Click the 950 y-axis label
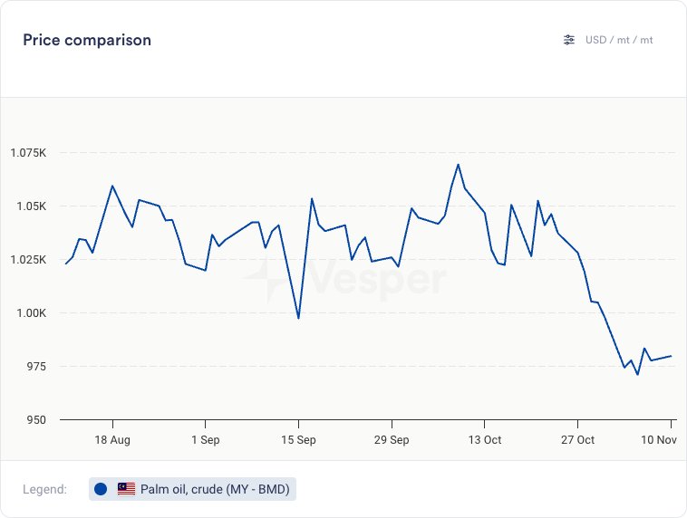The width and height of the screenshot is (687, 518). pyautogui.click(x=36, y=420)
